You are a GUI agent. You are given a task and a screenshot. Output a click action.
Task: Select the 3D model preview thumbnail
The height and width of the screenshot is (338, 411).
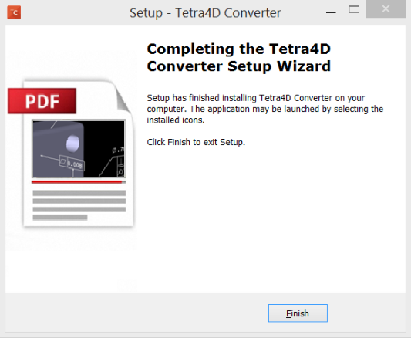[x=79, y=148]
